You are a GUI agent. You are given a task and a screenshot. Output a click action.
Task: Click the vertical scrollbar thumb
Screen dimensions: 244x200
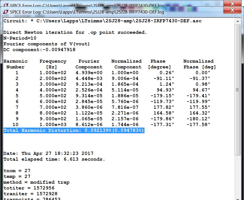[x=237, y=90]
